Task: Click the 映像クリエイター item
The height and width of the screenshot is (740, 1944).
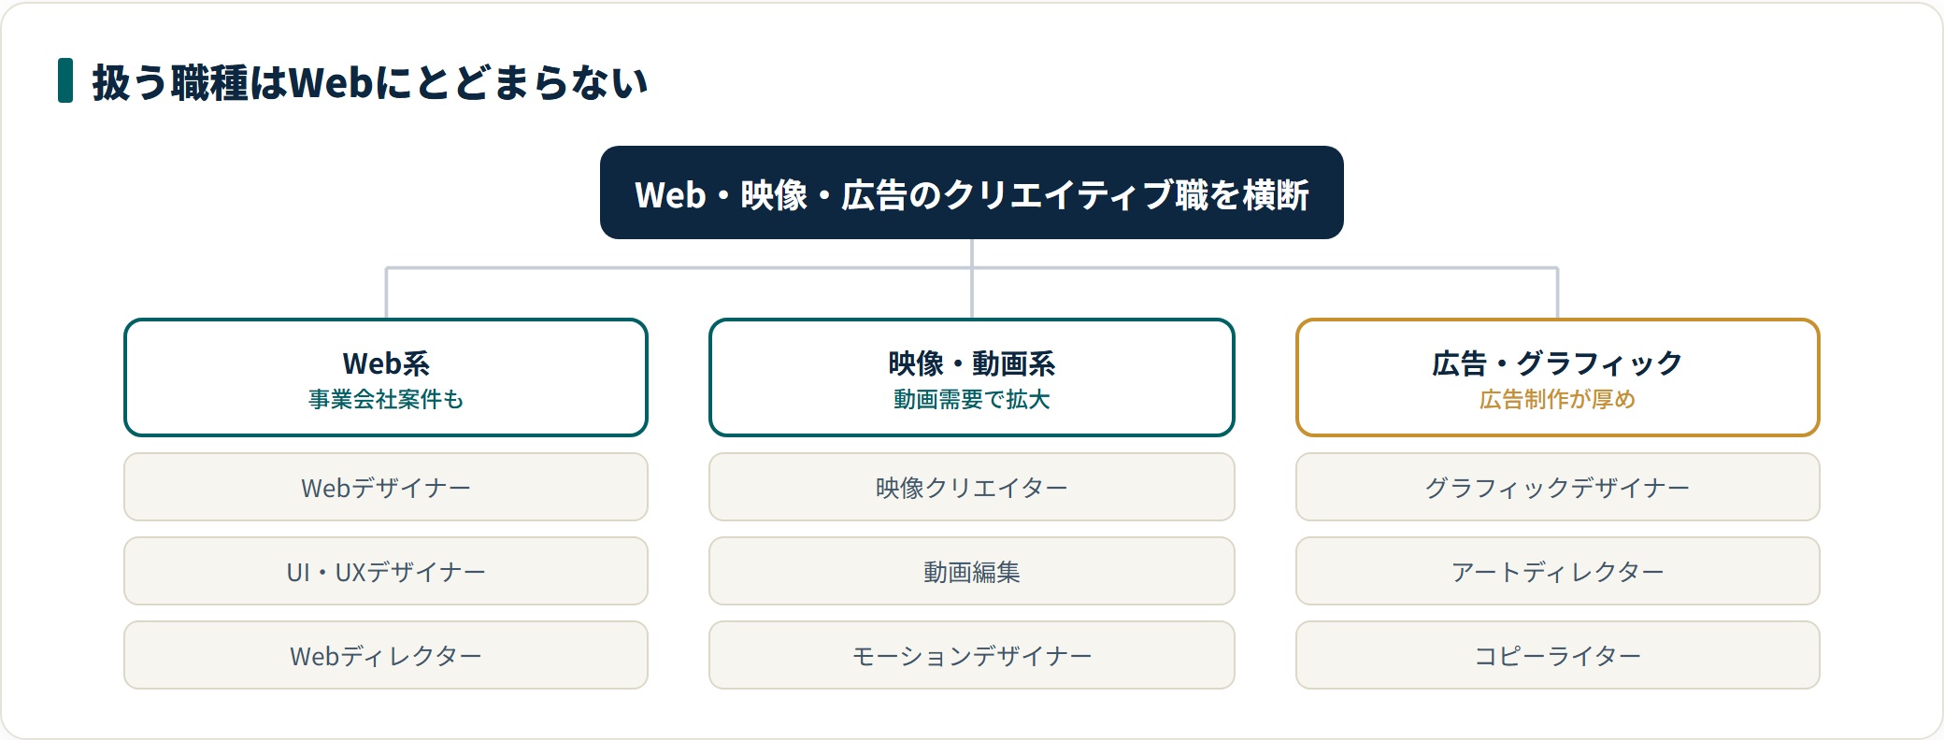Action: click(971, 487)
